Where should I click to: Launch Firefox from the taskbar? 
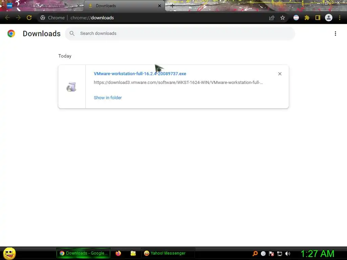pyautogui.click(x=118, y=253)
